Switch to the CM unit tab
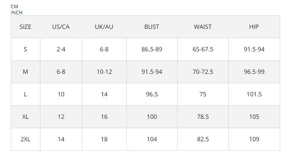291x157 pixels. coord(14,7)
